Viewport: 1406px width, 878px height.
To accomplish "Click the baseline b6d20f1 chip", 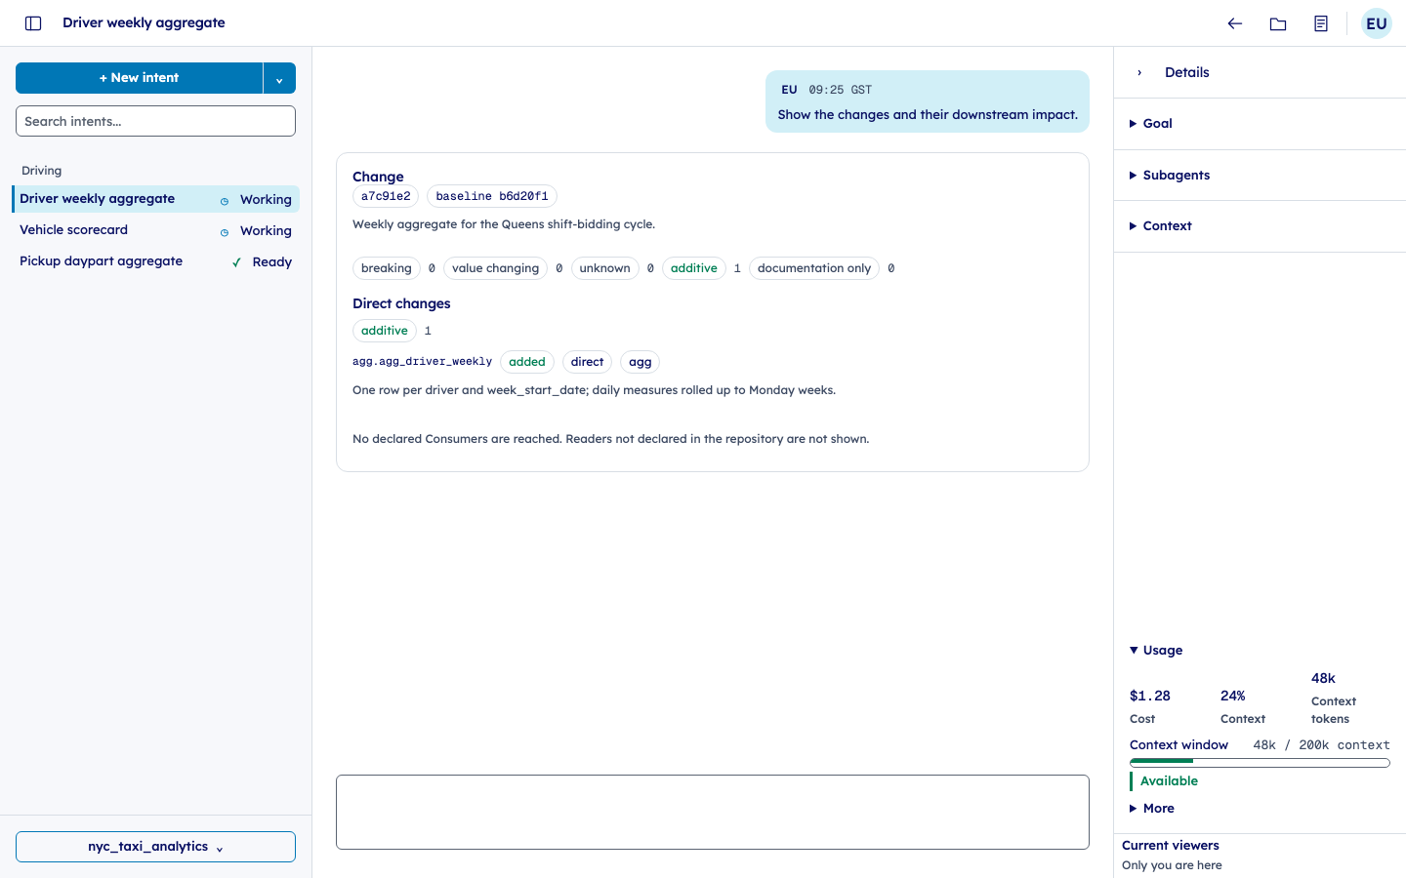I will point(492,196).
